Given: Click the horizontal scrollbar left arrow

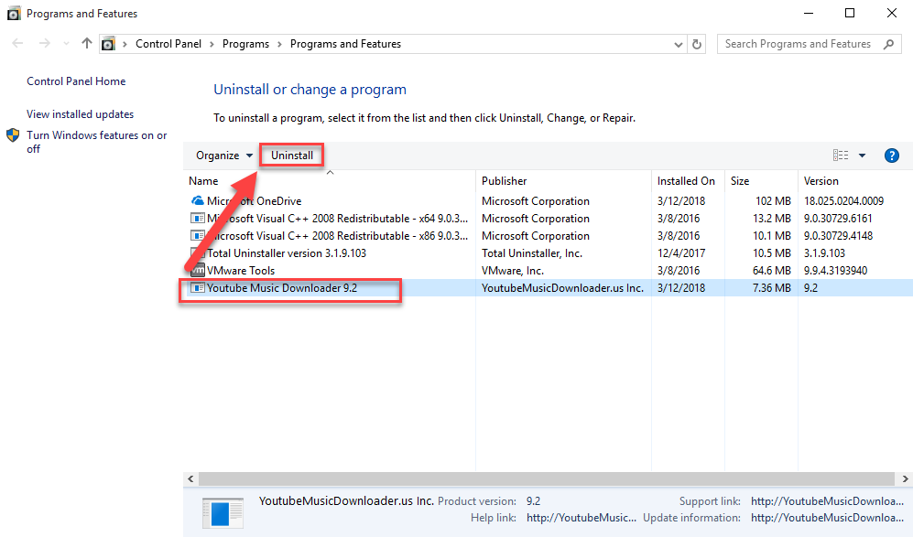Looking at the screenshot, I should (x=190, y=478).
